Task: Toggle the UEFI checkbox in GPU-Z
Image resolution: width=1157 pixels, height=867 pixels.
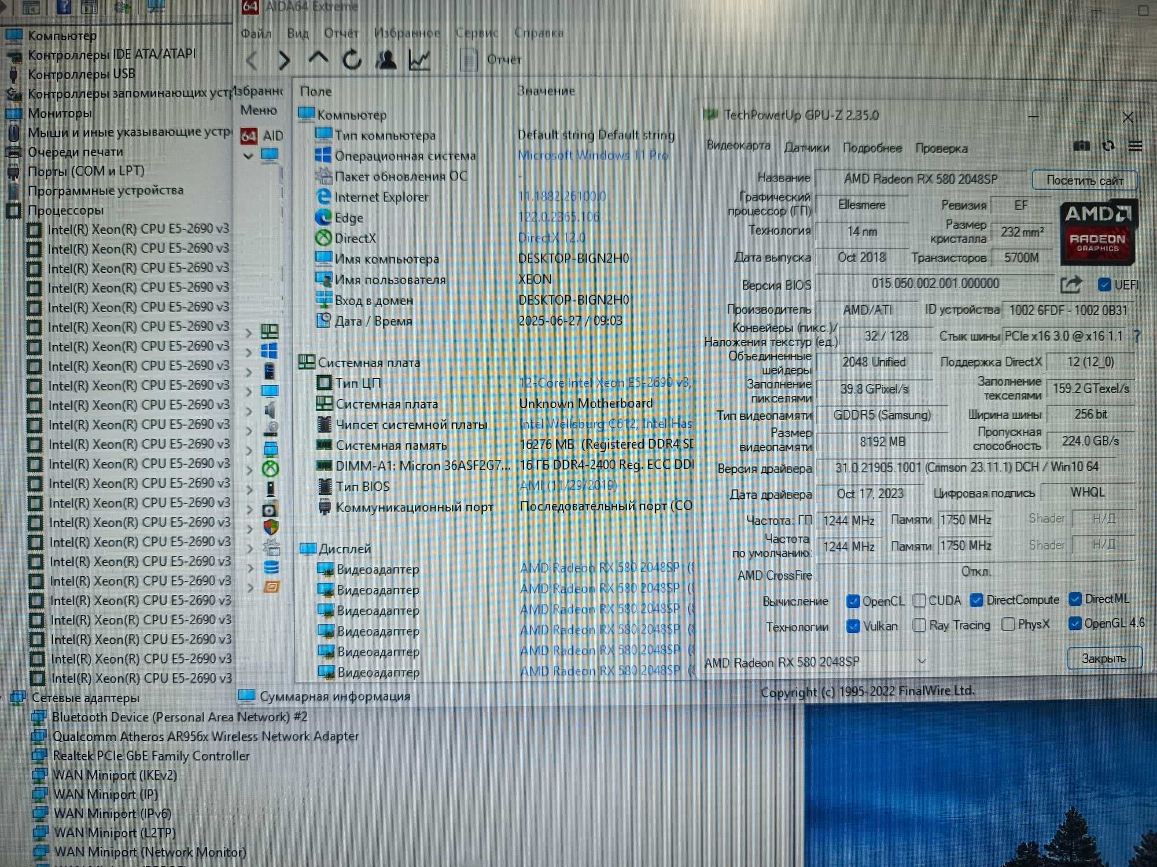Action: click(x=1104, y=284)
